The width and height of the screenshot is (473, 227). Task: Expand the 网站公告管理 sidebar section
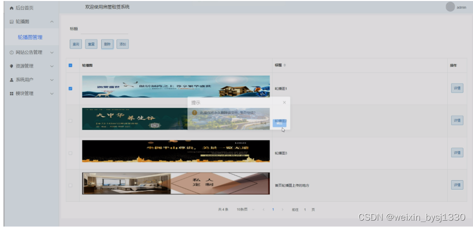[32, 52]
